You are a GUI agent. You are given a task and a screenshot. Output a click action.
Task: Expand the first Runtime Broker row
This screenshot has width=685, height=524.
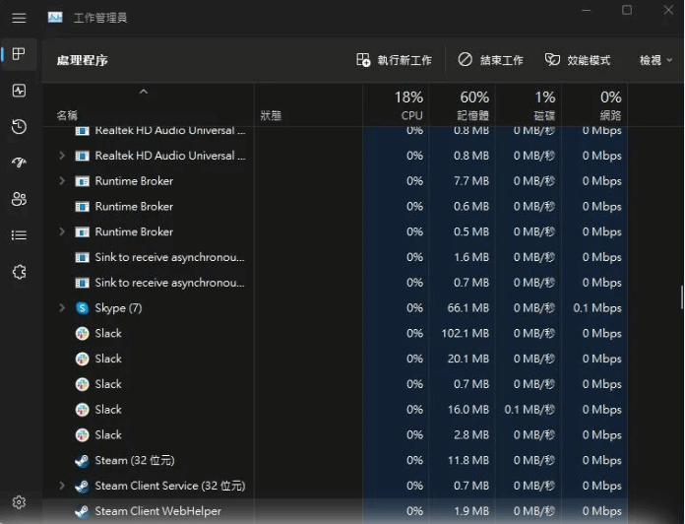(62, 181)
